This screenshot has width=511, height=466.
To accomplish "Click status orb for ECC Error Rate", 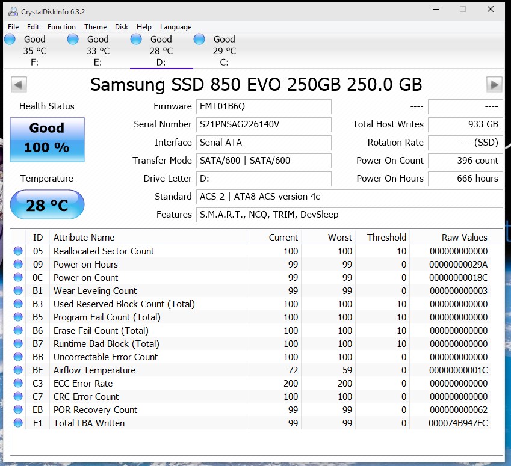I will [18, 383].
